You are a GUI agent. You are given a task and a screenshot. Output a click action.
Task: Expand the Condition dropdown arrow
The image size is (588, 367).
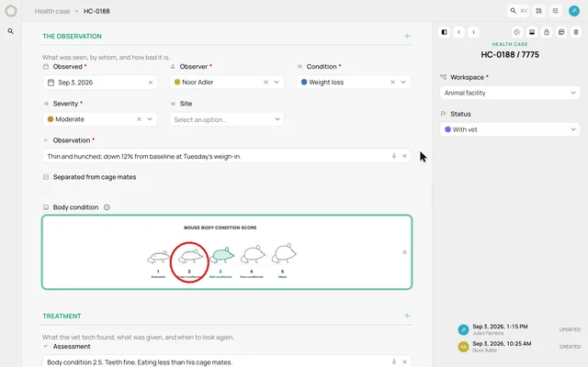coord(403,82)
